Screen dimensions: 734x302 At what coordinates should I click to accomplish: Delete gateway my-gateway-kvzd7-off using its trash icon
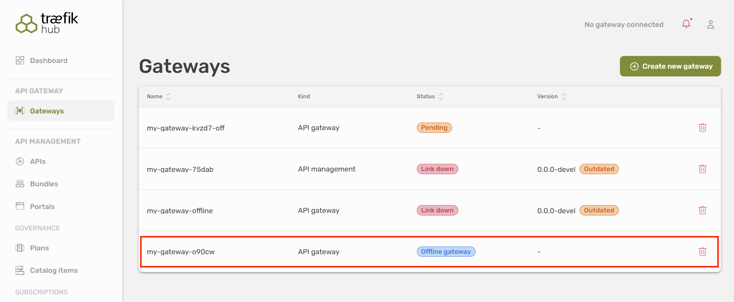coord(702,128)
